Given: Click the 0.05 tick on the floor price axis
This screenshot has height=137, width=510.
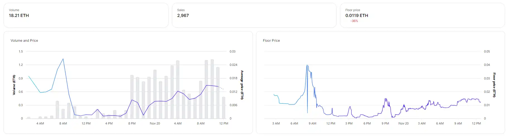Looking at the screenshot, I should 487,51.
